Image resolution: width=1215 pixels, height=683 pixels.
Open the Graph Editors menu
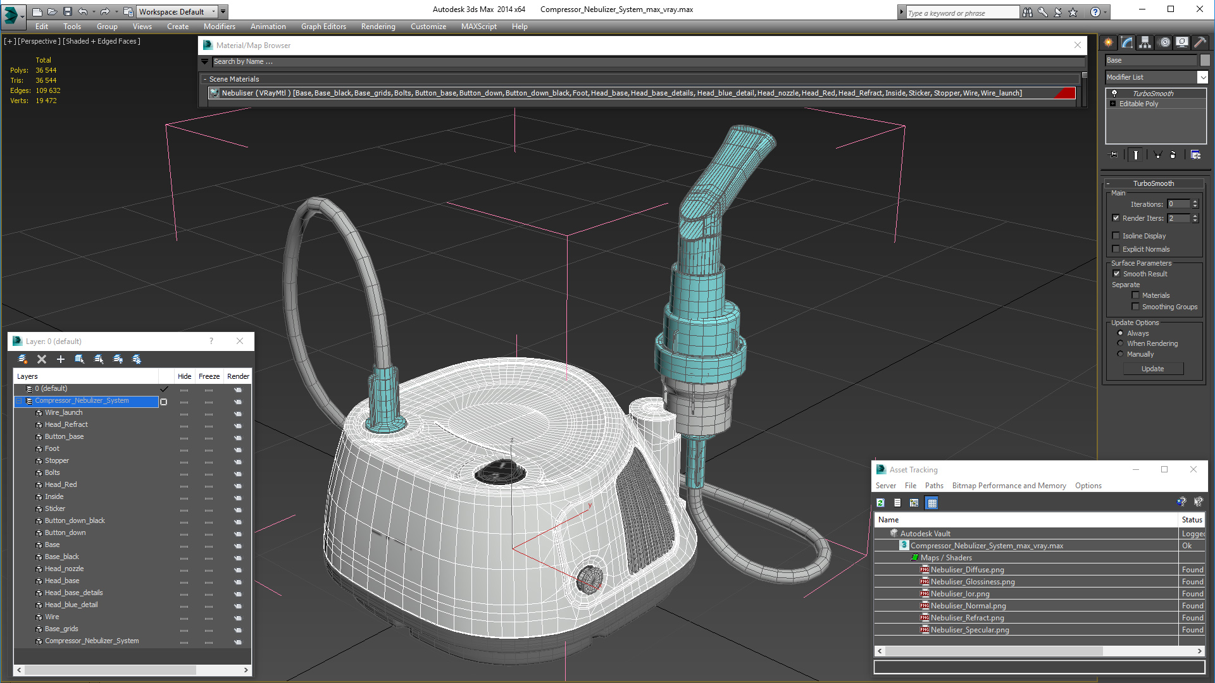pyautogui.click(x=323, y=27)
